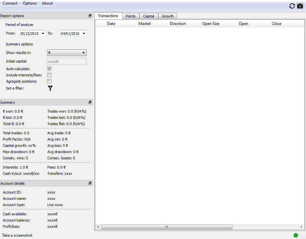This screenshot has width=306, height=239.
Task: Open the About menu
Action: point(47,3)
